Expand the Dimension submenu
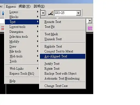 [22, 32]
